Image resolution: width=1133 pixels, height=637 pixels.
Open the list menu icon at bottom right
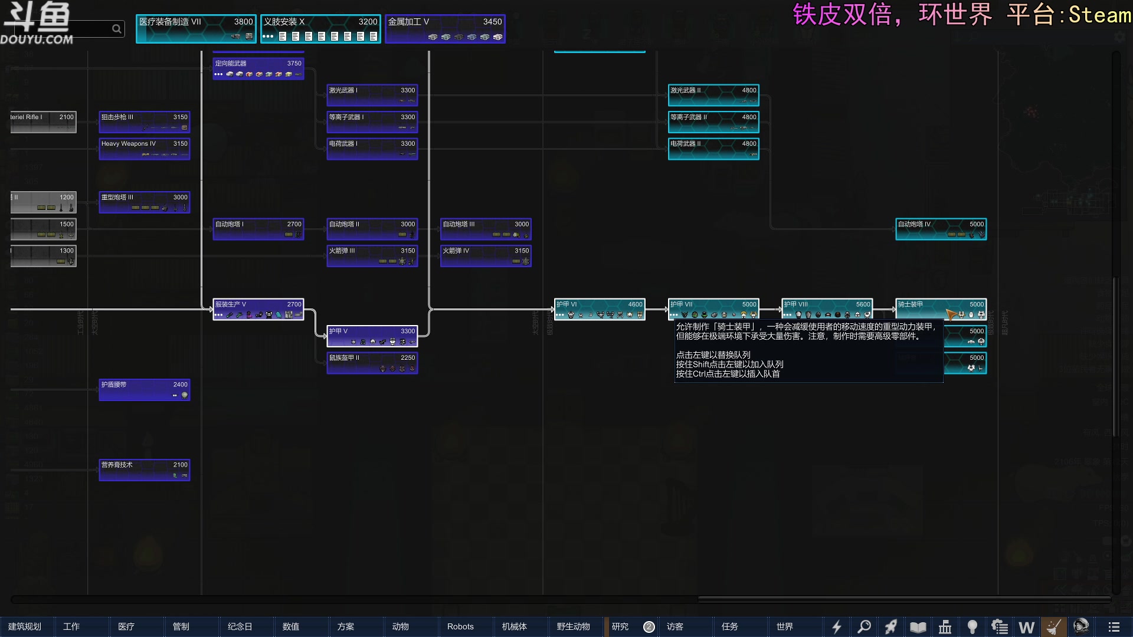tap(1114, 627)
